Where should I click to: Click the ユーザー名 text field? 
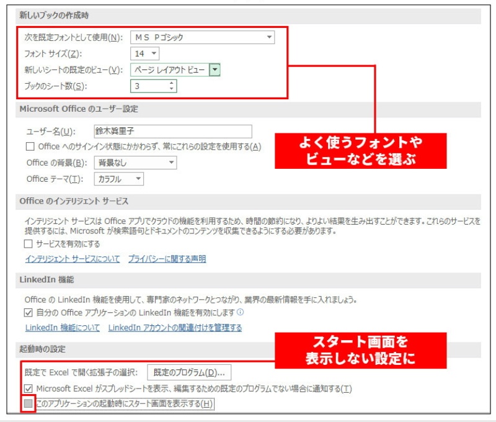pos(172,131)
